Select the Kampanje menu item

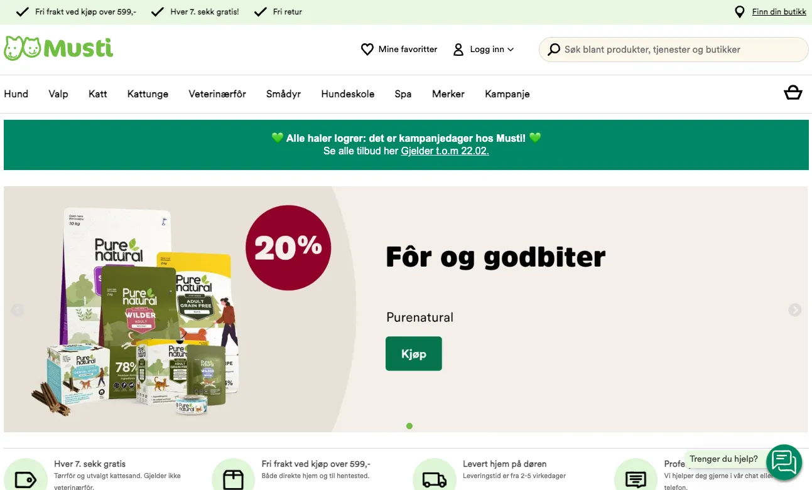pyautogui.click(x=507, y=94)
